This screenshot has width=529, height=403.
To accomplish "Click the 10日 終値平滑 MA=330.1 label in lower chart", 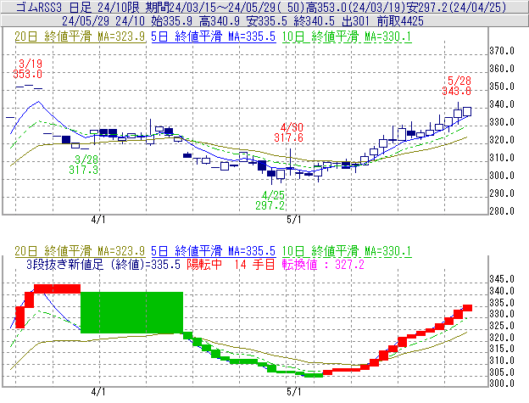I will [x=347, y=251].
